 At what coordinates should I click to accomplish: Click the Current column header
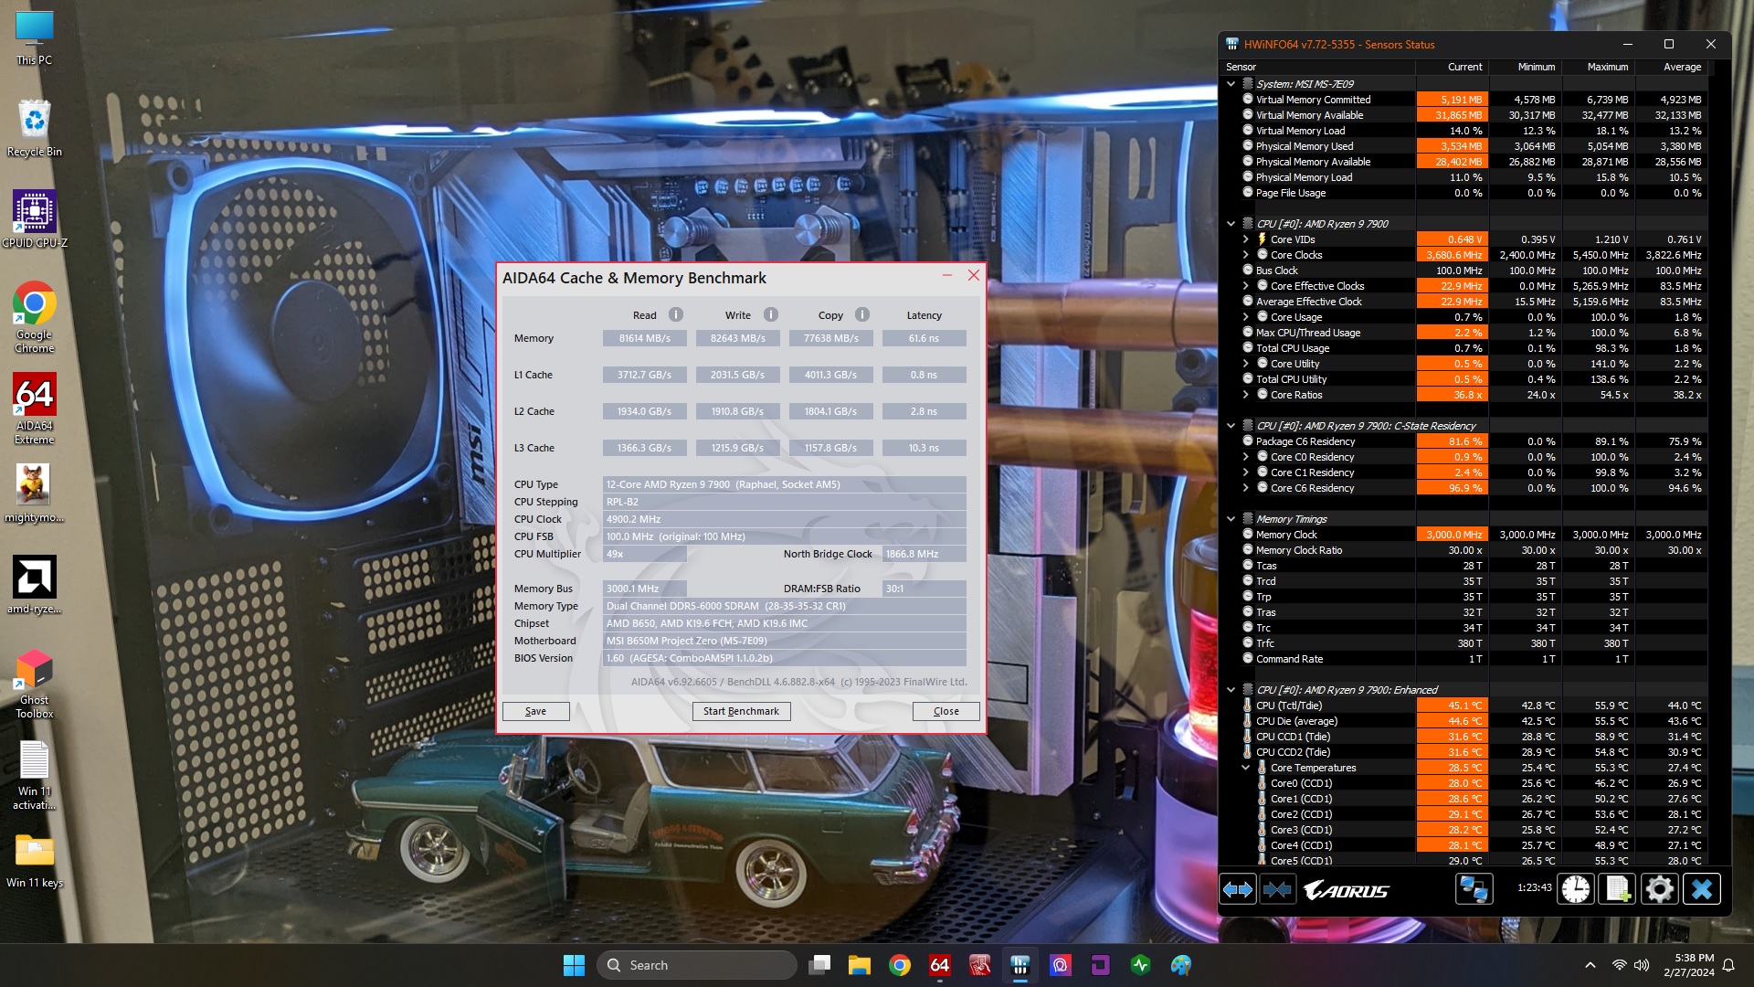(x=1453, y=67)
